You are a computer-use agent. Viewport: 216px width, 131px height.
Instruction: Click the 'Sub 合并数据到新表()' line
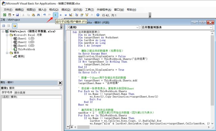point(86,32)
